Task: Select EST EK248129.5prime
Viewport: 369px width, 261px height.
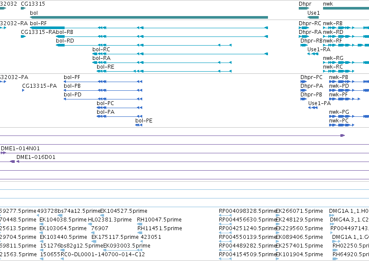Action: (x=299, y=220)
